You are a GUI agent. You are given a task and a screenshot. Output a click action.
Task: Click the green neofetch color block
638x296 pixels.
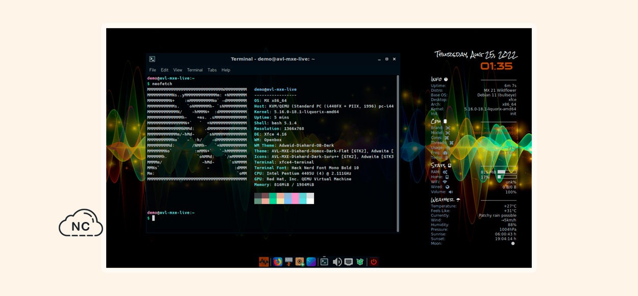tap(273, 199)
